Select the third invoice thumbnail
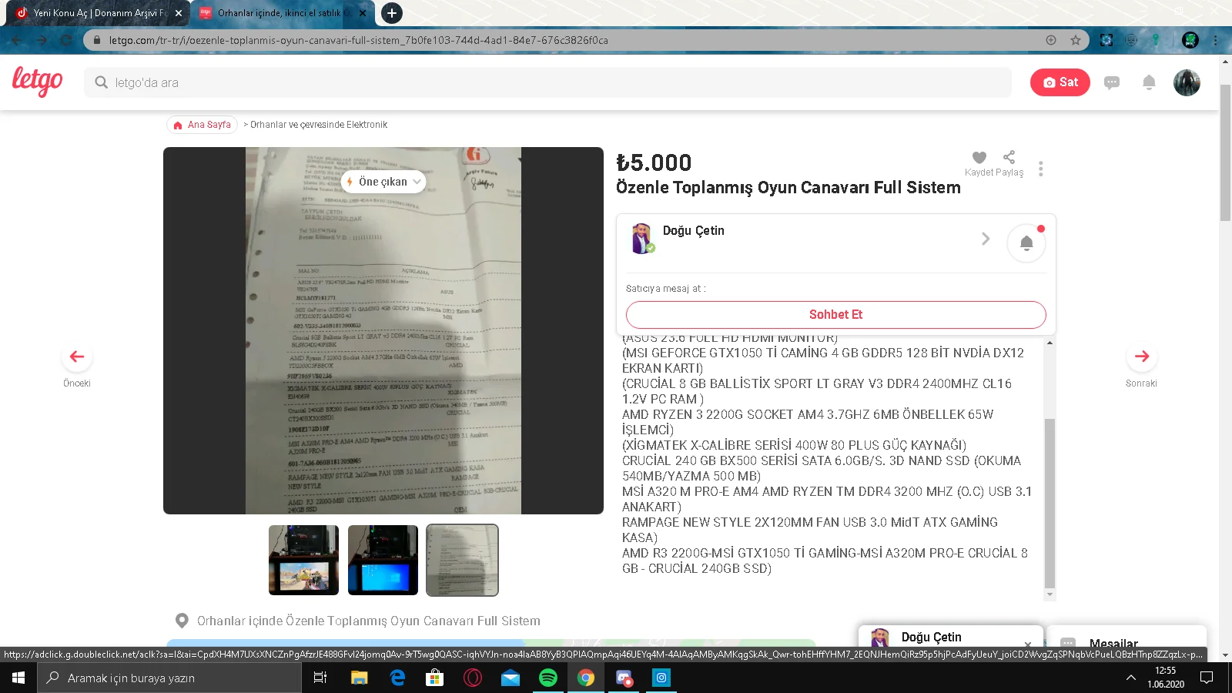This screenshot has height=693, width=1232. (x=462, y=560)
